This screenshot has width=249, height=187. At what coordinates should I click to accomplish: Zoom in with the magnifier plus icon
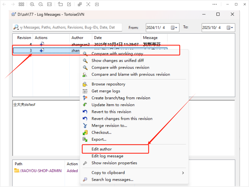tap(32, 4)
